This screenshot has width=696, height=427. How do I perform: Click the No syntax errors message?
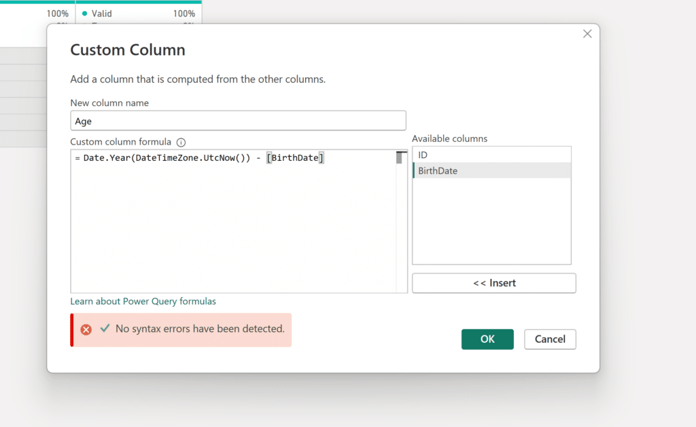coord(200,329)
